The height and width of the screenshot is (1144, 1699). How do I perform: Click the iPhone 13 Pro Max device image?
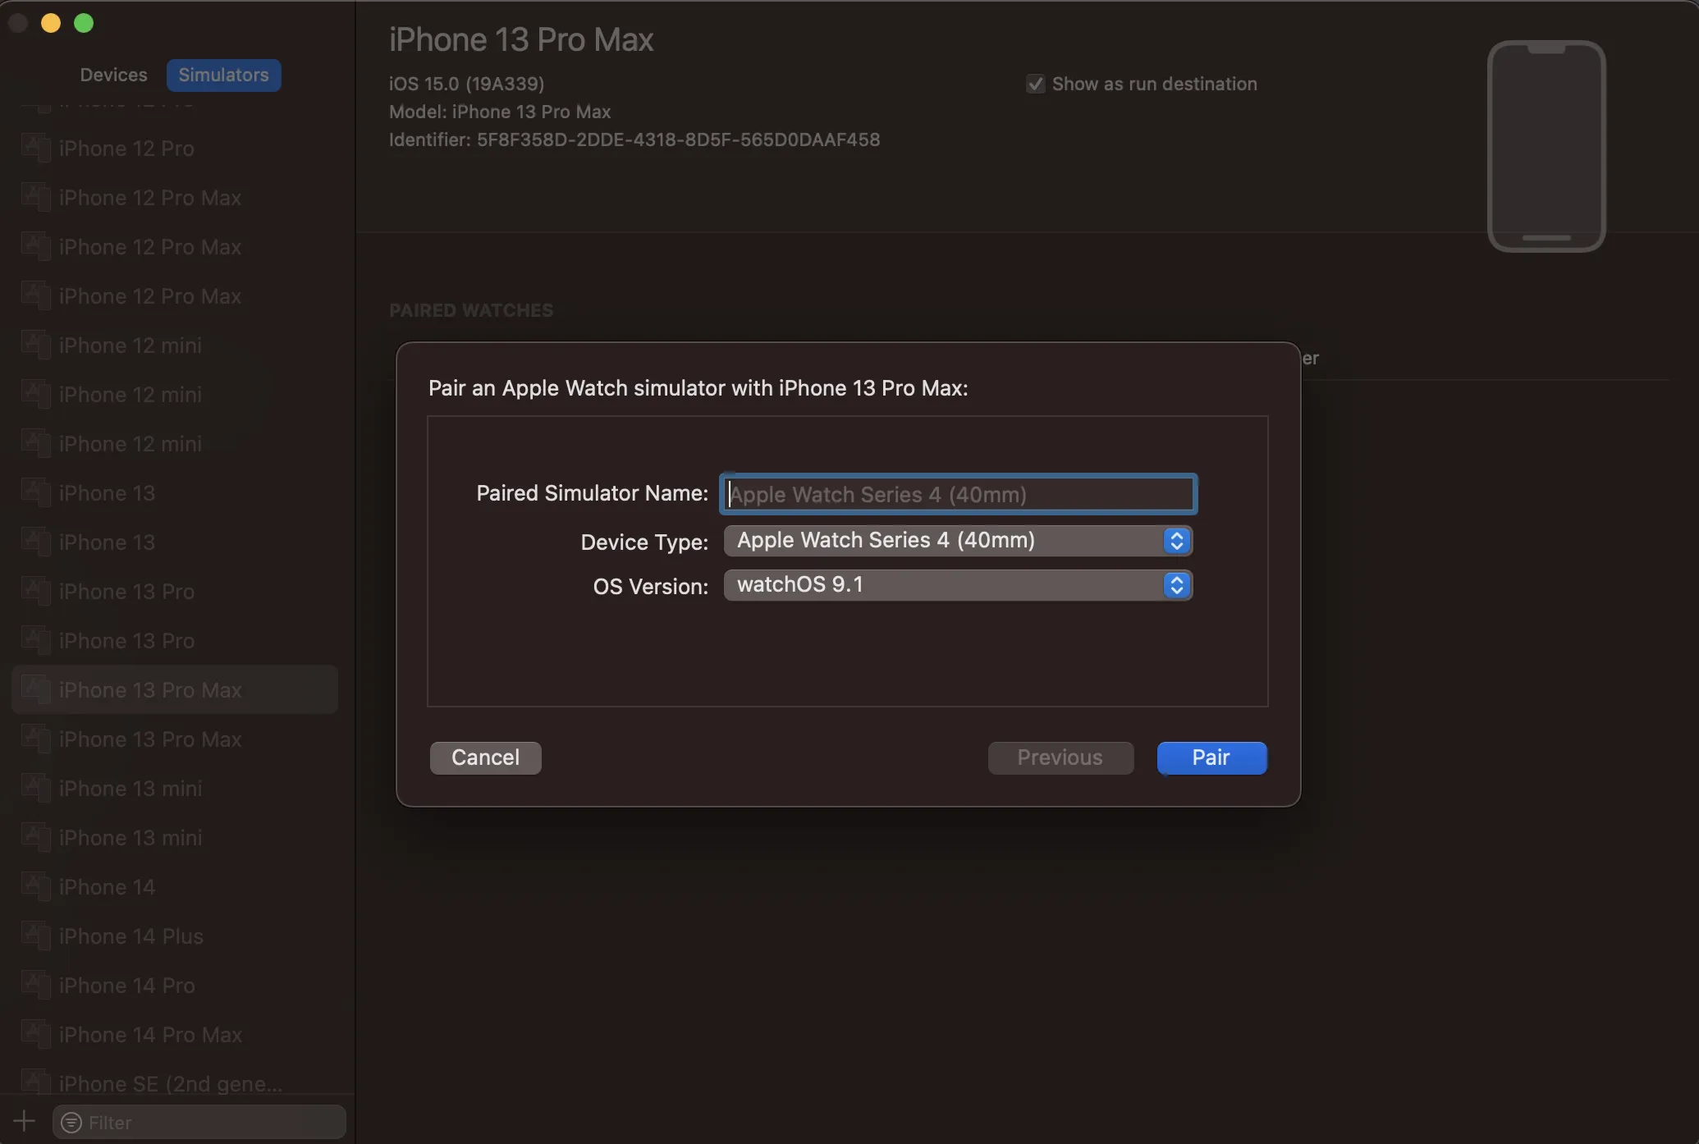(x=1546, y=146)
